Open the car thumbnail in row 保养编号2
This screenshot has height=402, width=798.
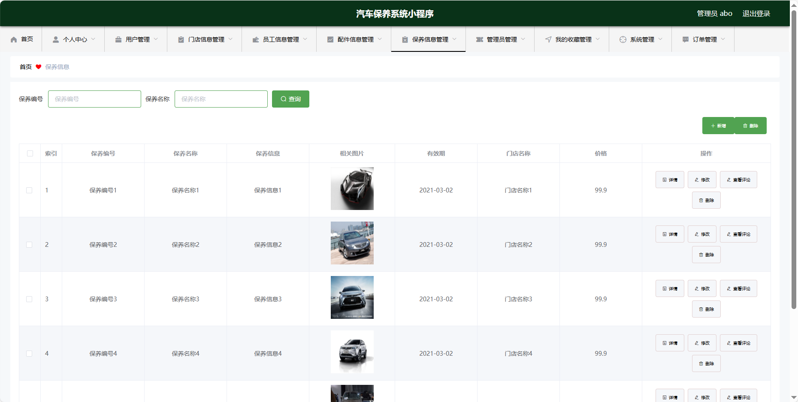pos(352,243)
